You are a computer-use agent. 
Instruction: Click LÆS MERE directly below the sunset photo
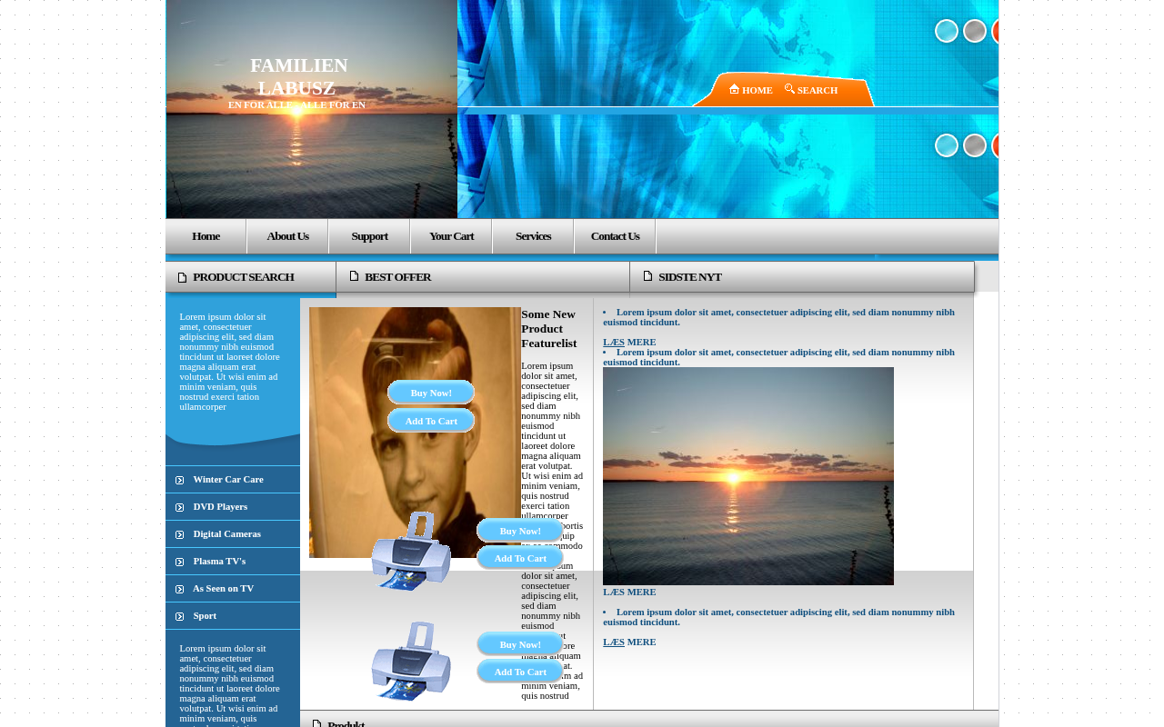[x=629, y=593]
